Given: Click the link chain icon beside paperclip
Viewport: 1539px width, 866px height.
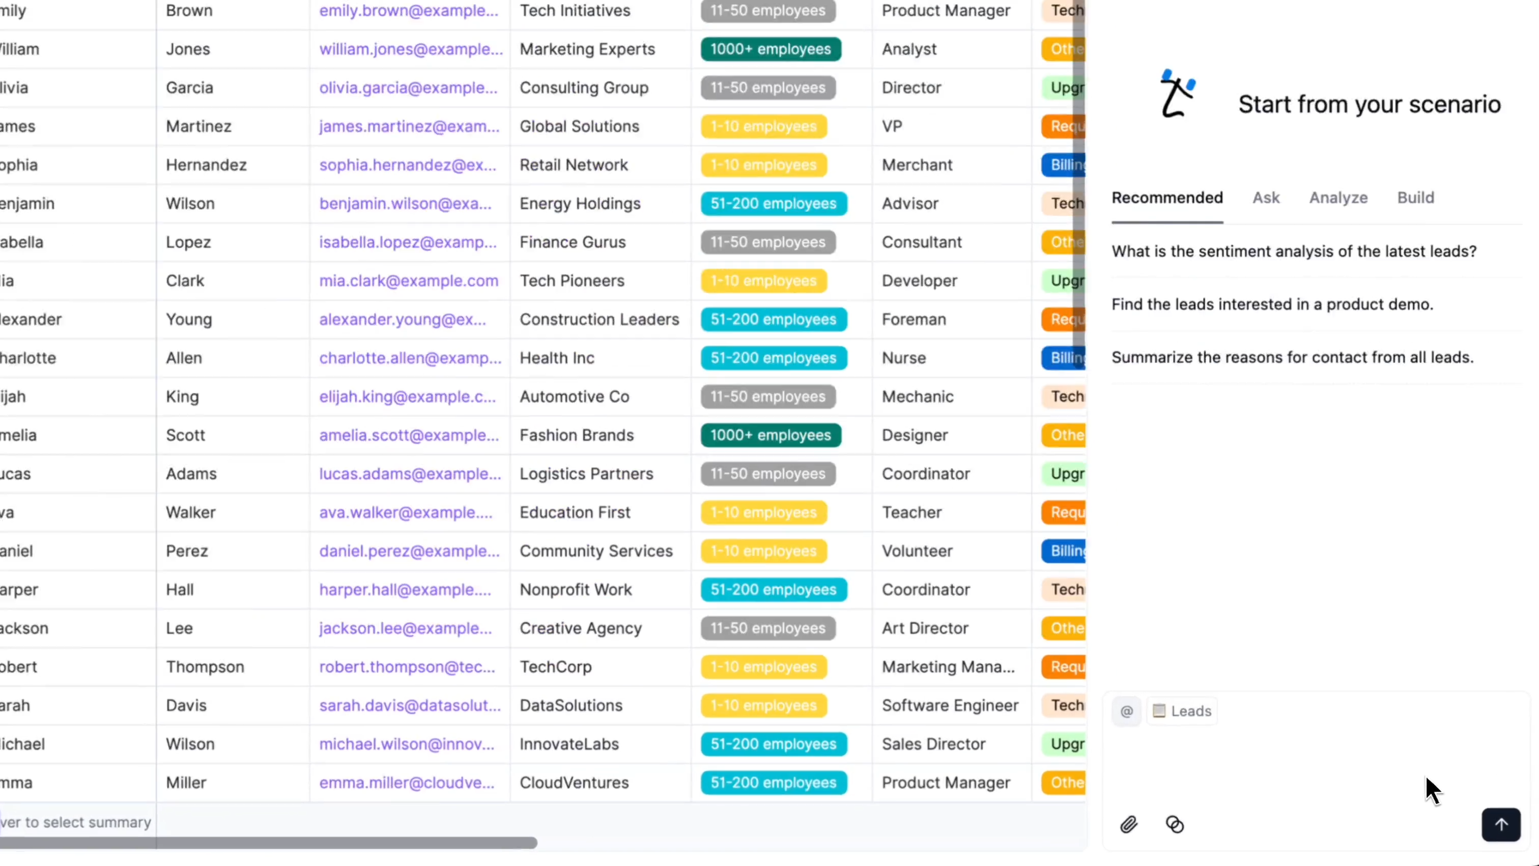Looking at the screenshot, I should 1175,825.
